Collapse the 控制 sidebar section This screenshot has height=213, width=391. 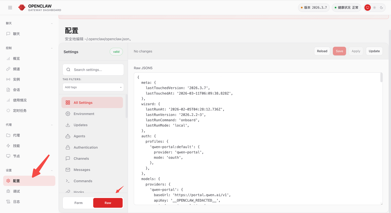52,48
